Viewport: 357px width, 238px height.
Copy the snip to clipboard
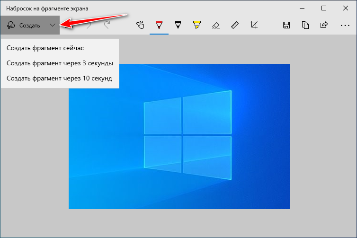click(305, 25)
